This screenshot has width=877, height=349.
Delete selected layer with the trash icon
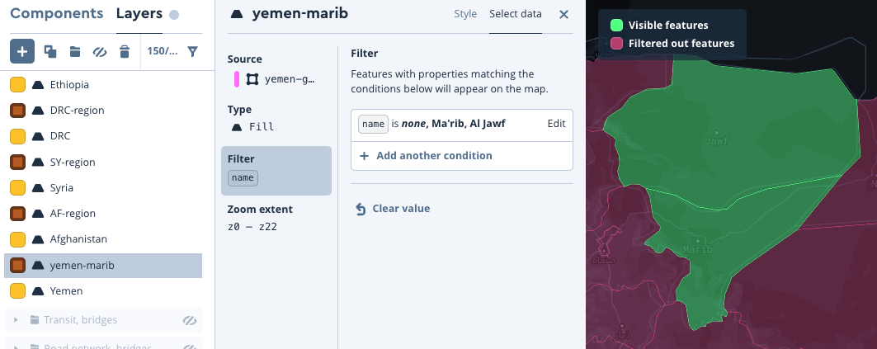(x=125, y=52)
